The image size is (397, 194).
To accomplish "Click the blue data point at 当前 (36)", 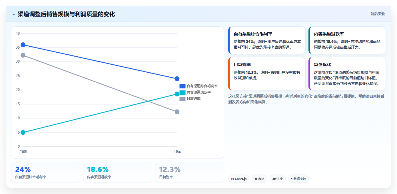I will point(23,45).
